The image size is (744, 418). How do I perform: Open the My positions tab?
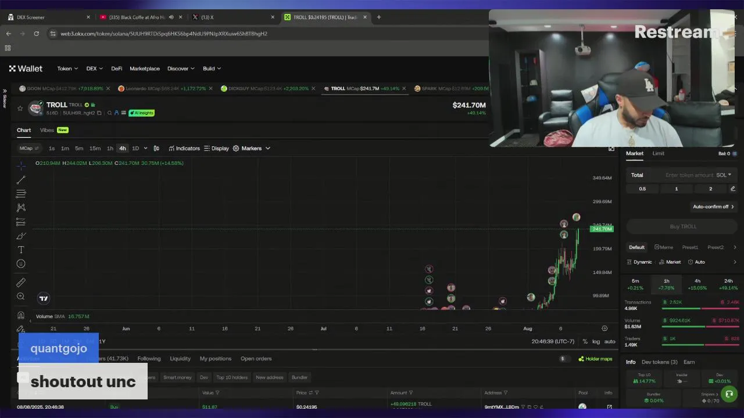(215, 359)
